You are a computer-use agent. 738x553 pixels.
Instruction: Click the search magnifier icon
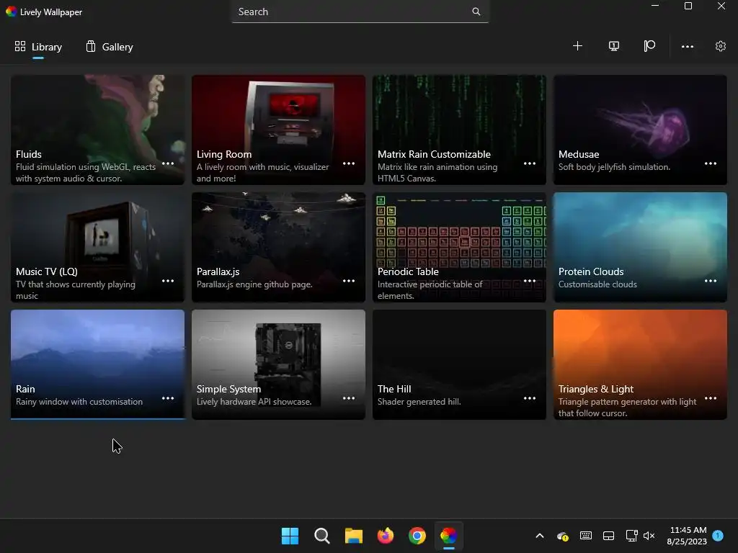[476, 12]
